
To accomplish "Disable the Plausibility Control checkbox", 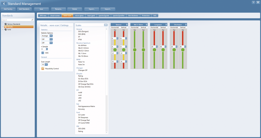I will click(43, 68).
